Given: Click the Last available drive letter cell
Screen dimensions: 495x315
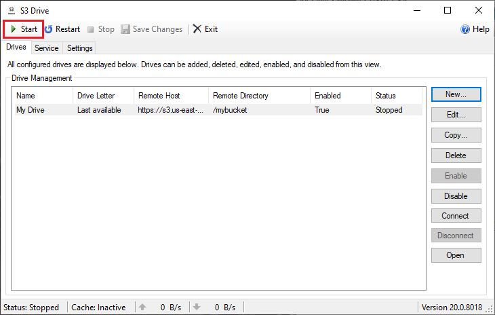Looking at the screenshot, I should click(99, 110).
